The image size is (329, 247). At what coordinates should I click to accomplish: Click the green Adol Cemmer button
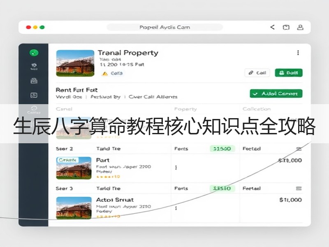coord(276,93)
